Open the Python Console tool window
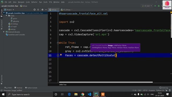Screen dimensions: 172x97 coord(31,88)
